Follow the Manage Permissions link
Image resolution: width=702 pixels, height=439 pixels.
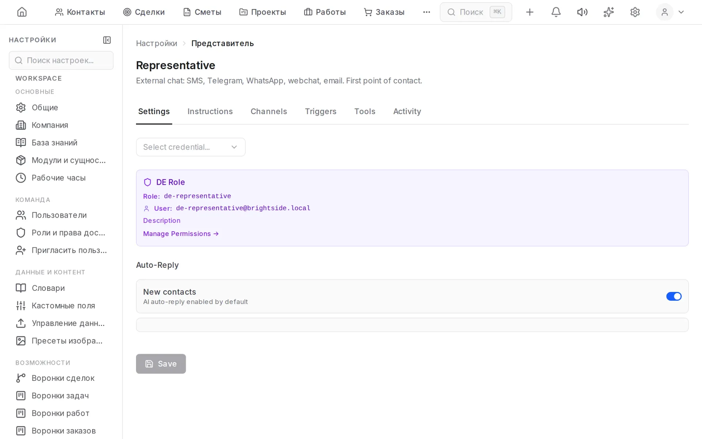click(x=181, y=234)
